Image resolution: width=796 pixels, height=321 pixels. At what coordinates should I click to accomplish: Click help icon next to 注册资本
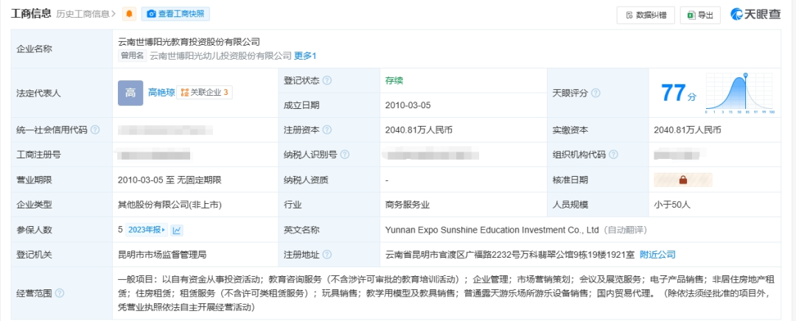(x=327, y=130)
